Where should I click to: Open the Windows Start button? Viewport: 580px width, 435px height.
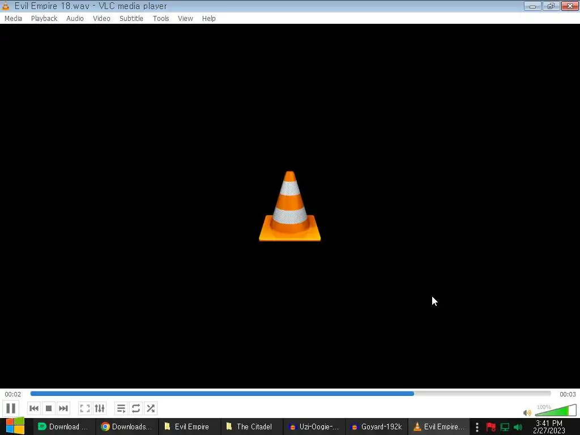[15, 426]
